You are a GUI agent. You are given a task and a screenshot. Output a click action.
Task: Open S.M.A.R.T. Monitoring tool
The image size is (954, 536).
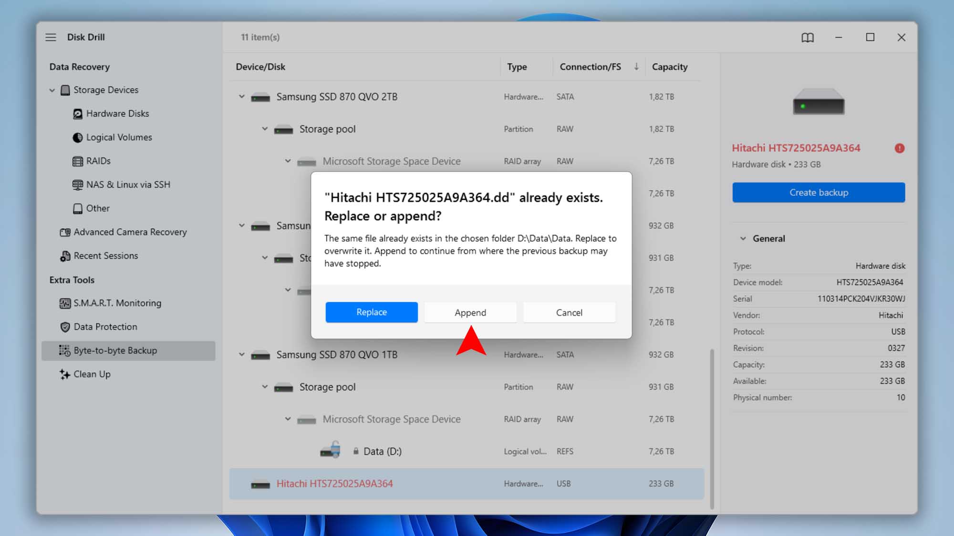point(117,303)
